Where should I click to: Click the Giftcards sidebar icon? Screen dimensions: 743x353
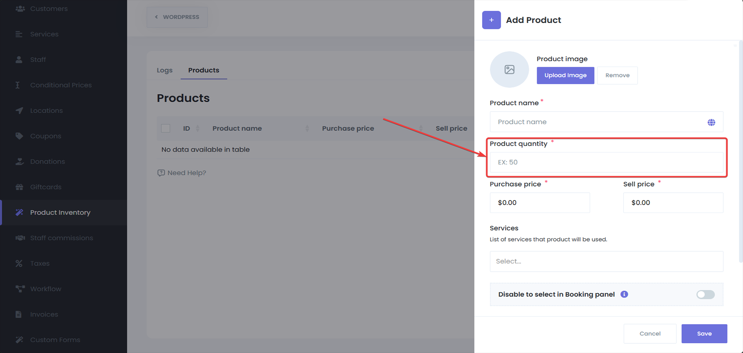tap(19, 187)
